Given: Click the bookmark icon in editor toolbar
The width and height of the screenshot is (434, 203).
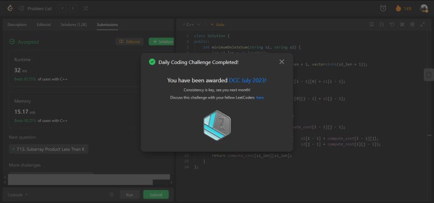Looking at the screenshot, I should coord(372,24).
